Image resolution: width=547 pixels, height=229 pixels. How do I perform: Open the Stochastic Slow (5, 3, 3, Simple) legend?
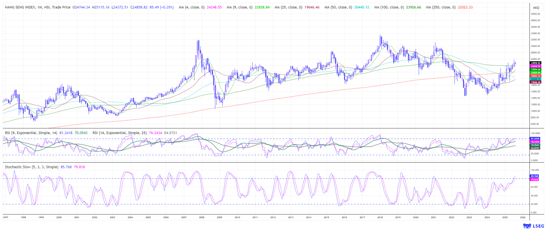coord(31,167)
